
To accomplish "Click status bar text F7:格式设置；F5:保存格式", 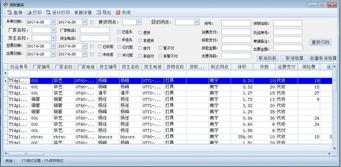I will [42, 161].
